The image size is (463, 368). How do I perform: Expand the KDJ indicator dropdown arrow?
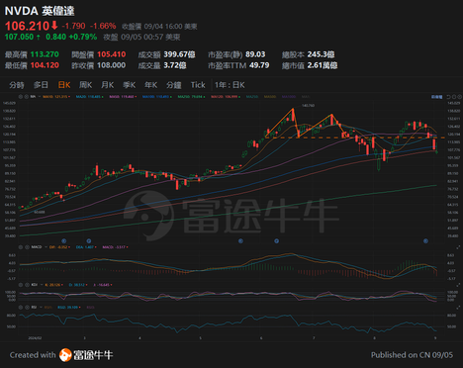tap(41, 285)
